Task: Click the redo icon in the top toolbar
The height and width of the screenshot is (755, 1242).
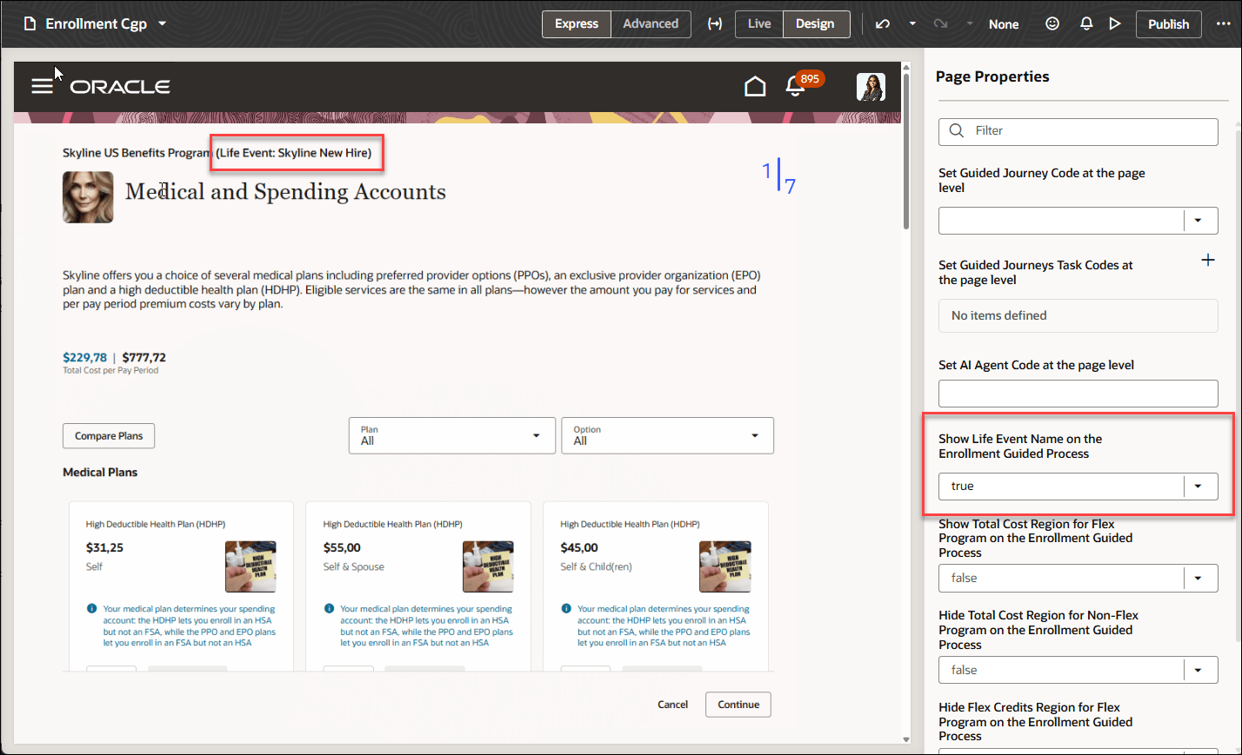Action: point(940,23)
